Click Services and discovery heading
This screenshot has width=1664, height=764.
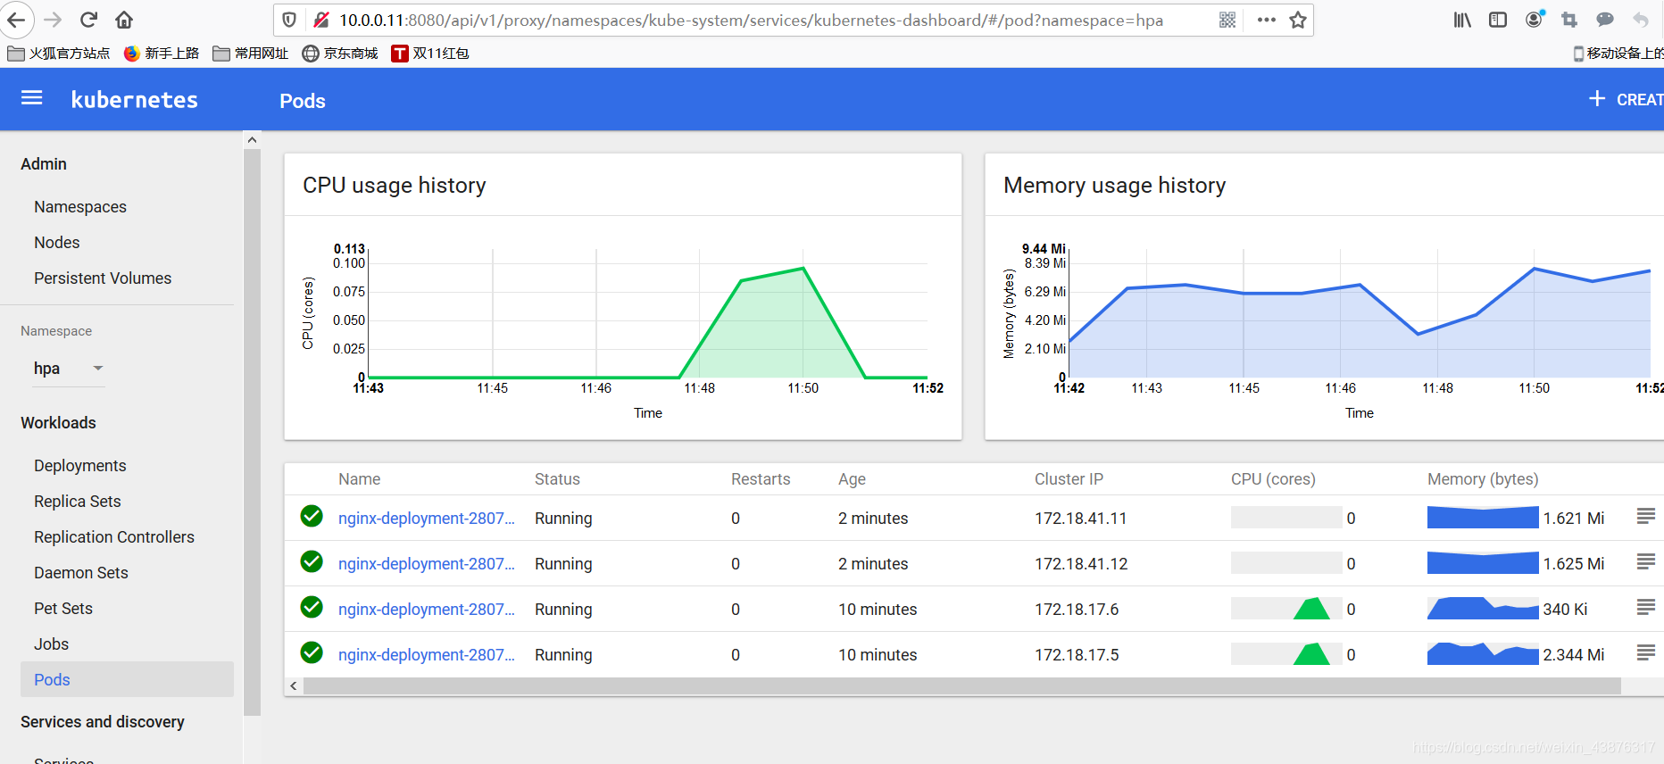(x=103, y=722)
